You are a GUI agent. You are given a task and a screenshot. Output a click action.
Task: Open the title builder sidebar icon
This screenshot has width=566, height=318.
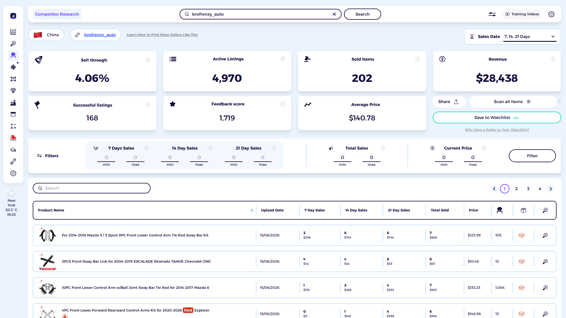(x=13, y=79)
